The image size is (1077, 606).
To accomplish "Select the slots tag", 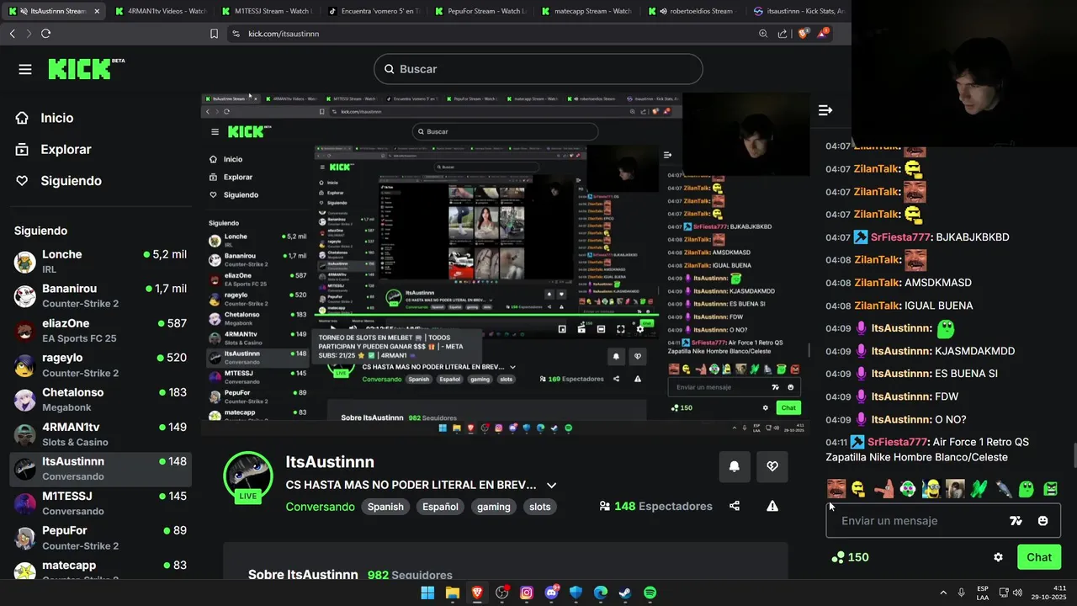I will pyautogui.click(x=540, y=507).
